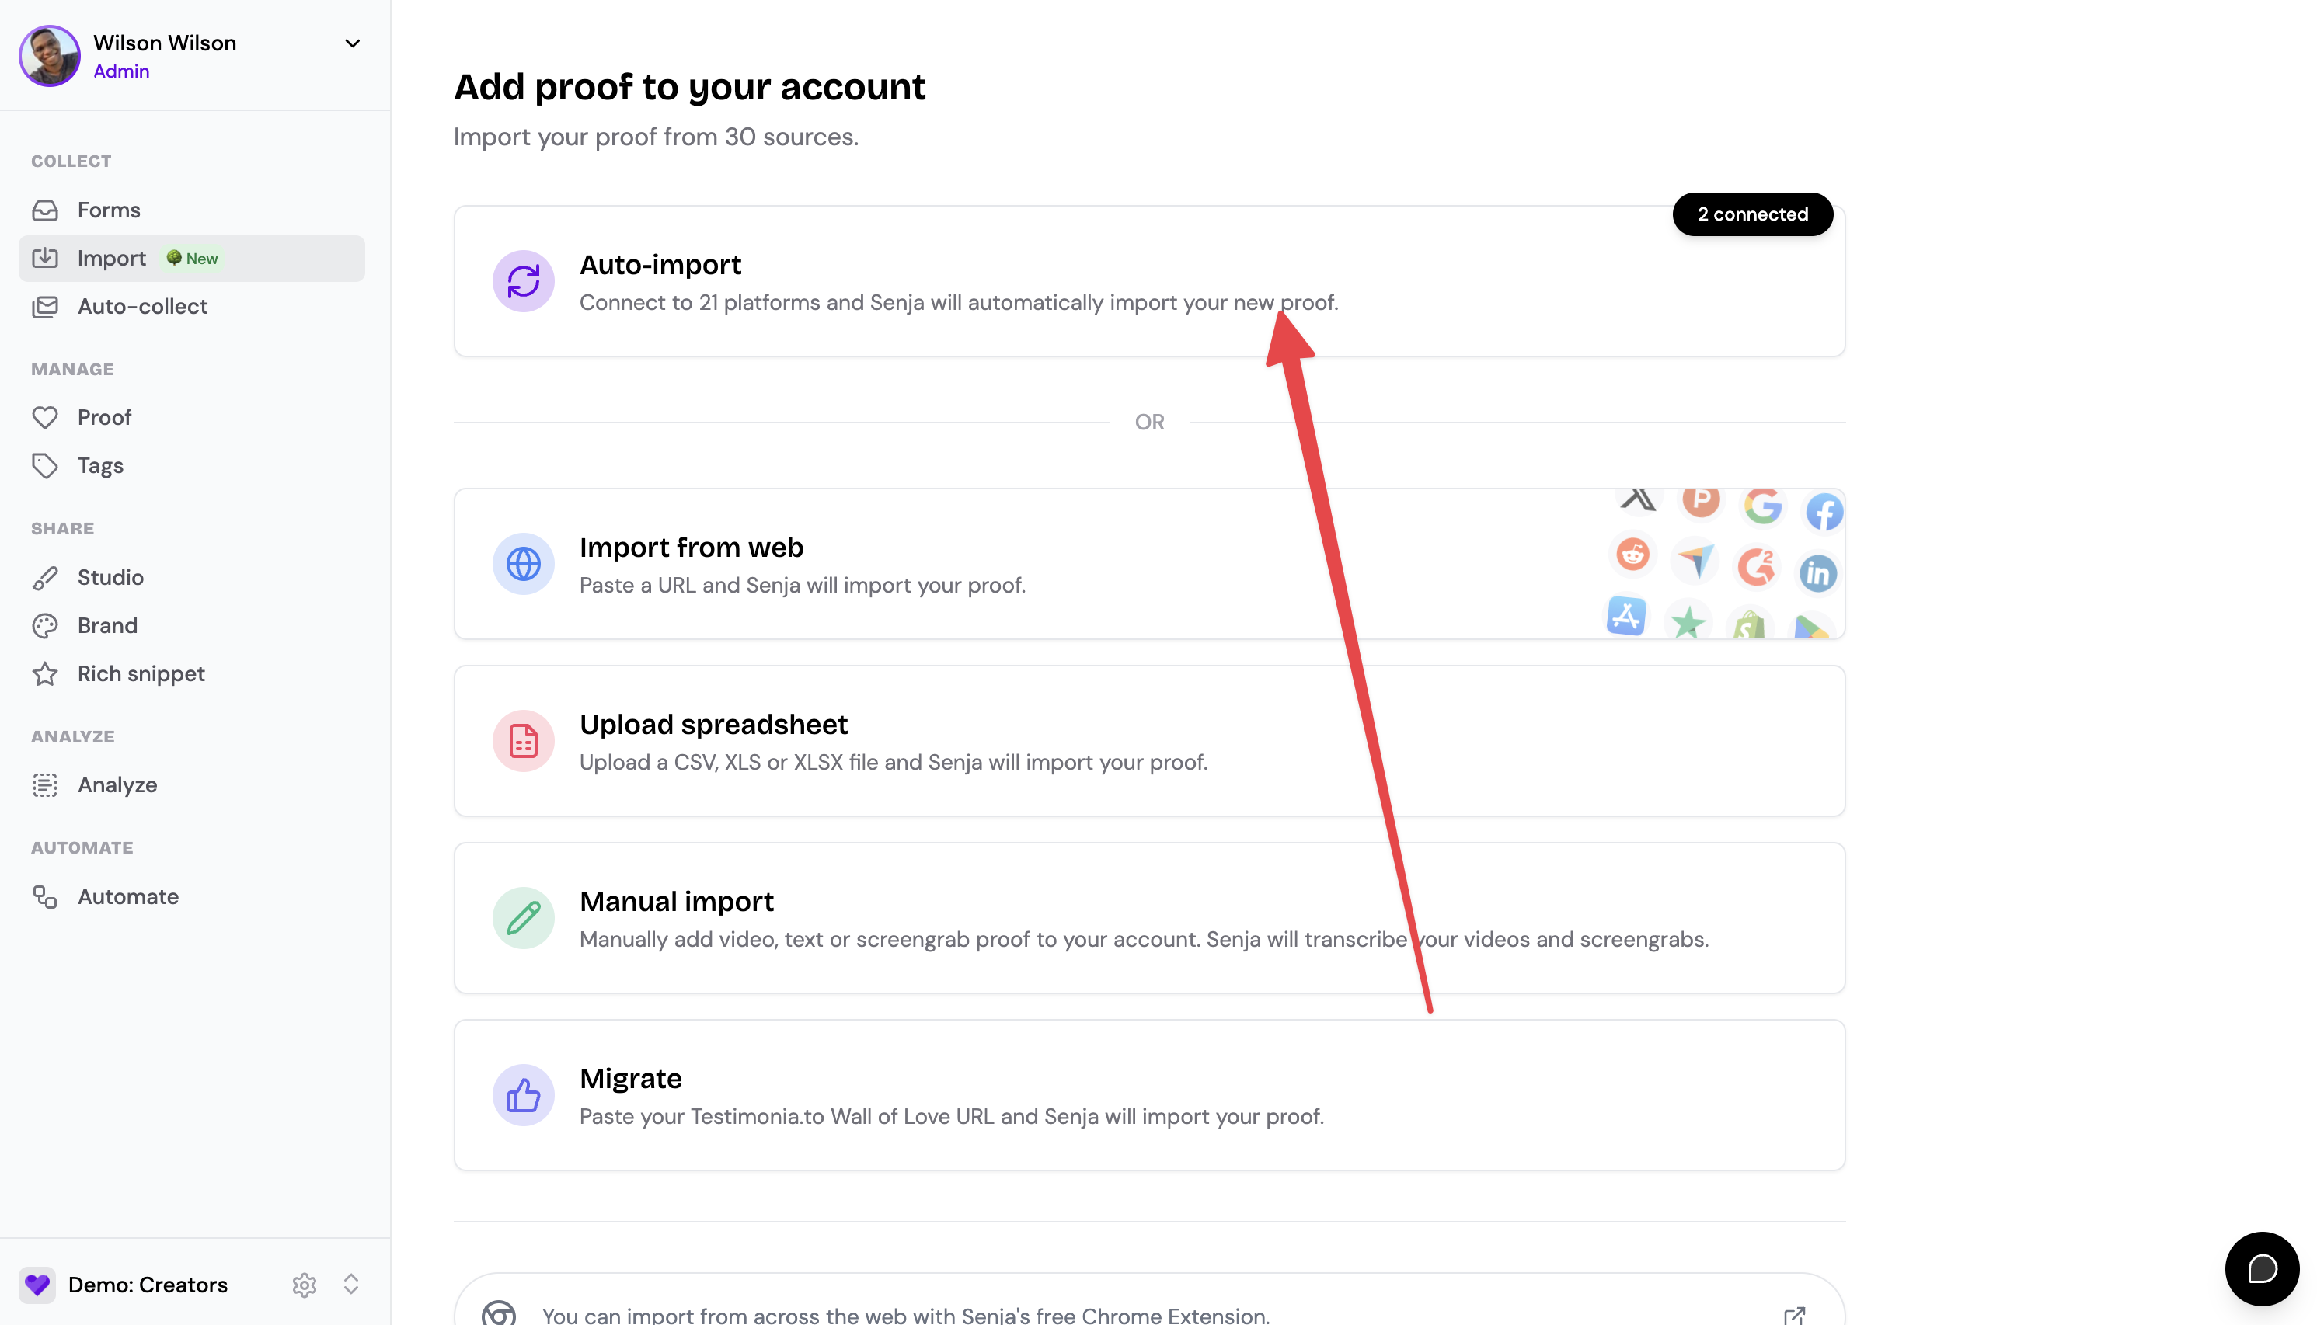This screenshot has height=1325, width=2317.
Task: Click the Chrome Extension banner text
Action: (x=905, y=1315)
